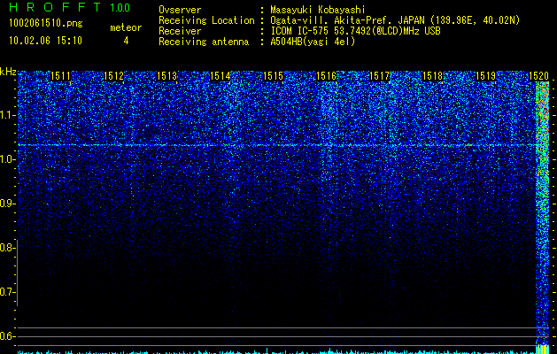Click the meteor count label
The width and height of the screenshot is (557, 354).
pos(126,27)
